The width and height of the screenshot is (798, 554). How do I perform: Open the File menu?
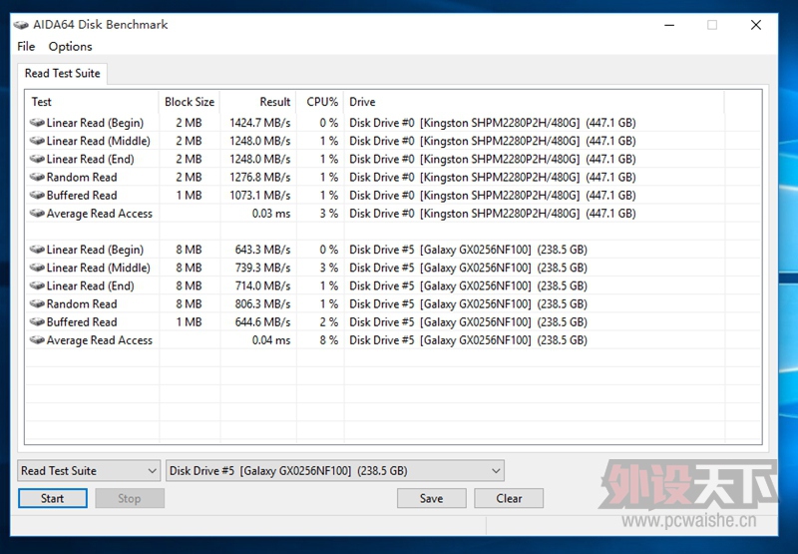(26, 46)
